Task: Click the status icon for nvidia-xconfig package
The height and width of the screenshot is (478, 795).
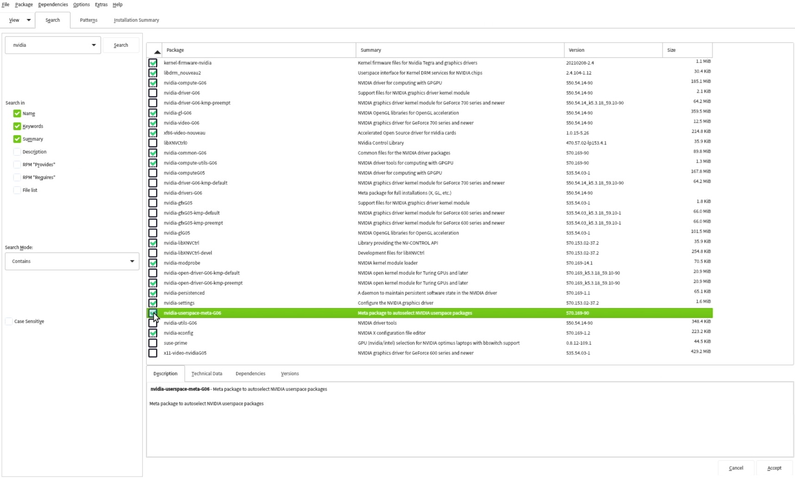Action: click(153, 333)
